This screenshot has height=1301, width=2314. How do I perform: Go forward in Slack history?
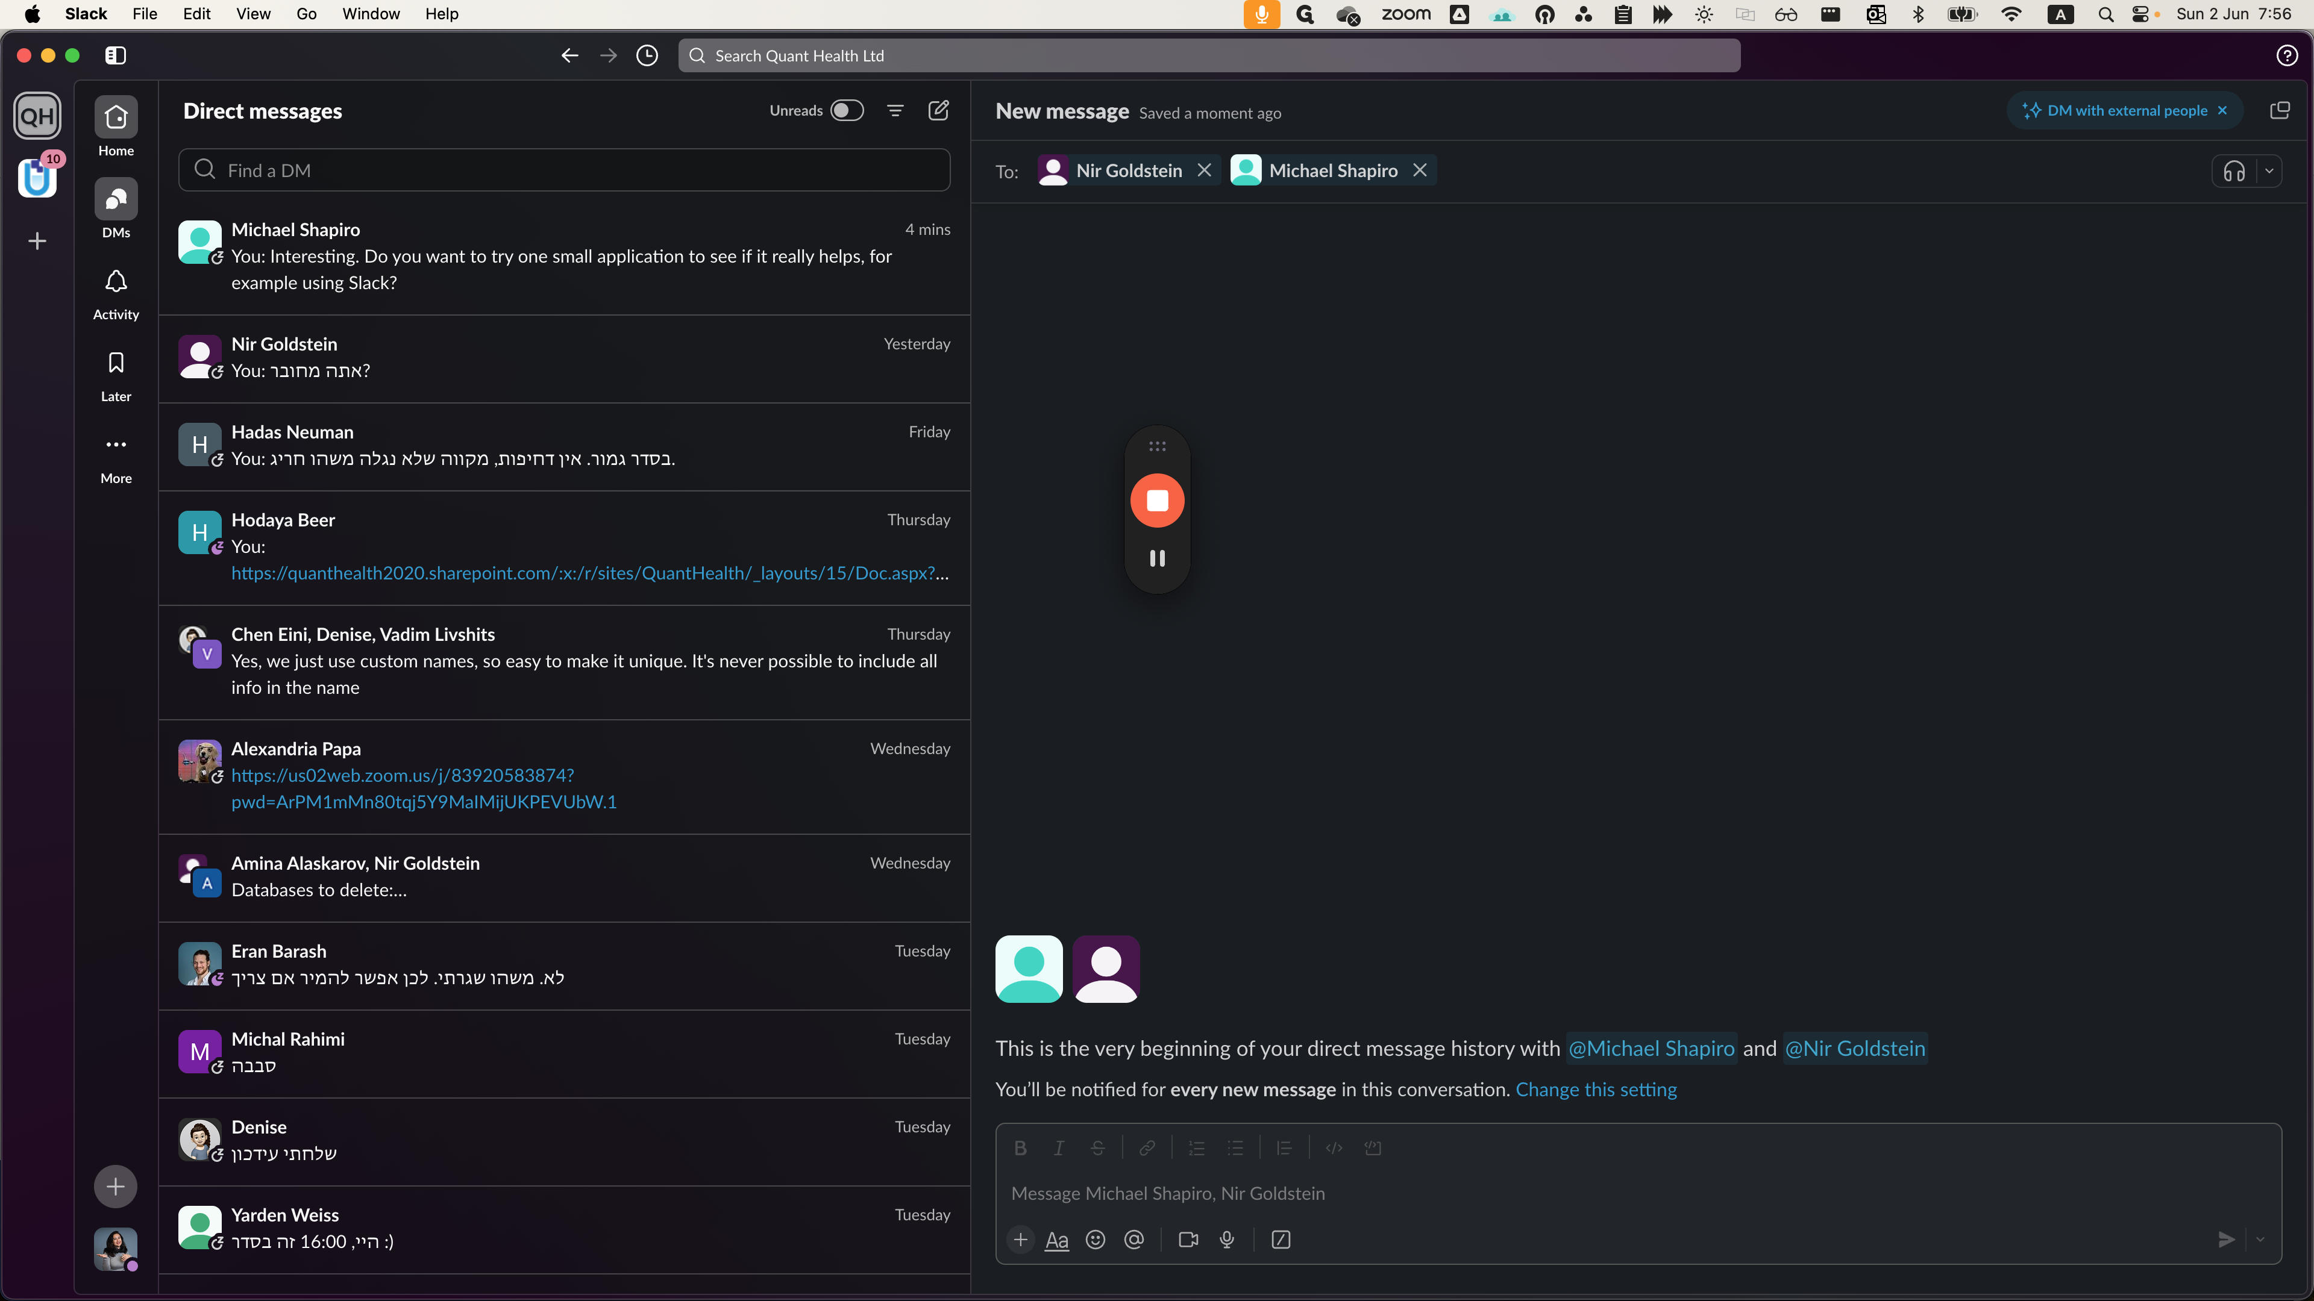(x=608, y=55)
